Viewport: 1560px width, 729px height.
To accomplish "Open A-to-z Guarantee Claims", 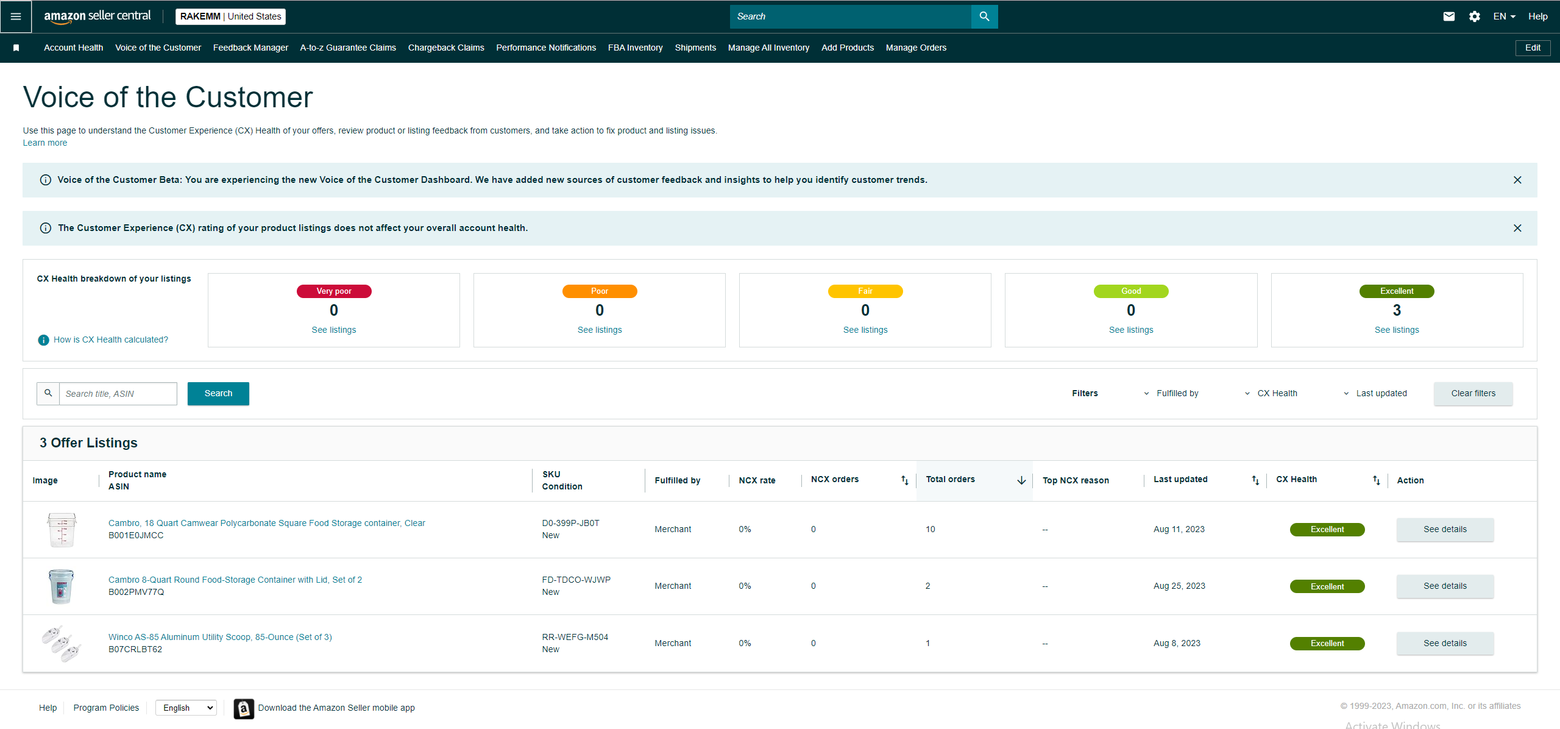I will [x=348, y=48].
